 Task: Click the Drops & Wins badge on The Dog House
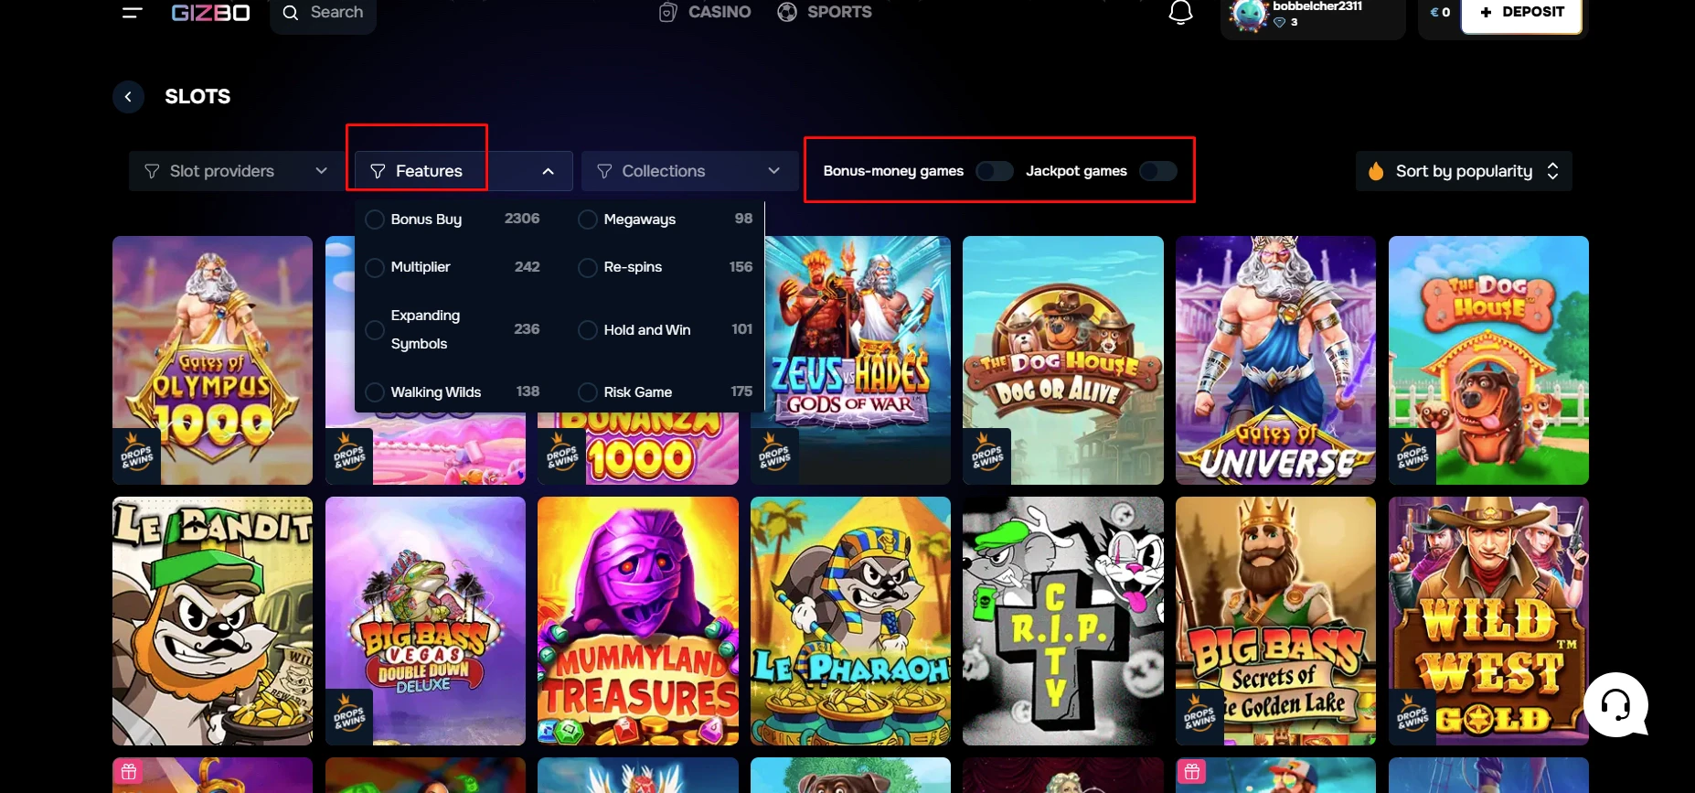point(1412,455)
